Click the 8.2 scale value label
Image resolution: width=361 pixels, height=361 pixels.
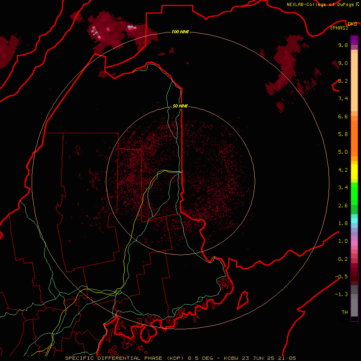343,81
